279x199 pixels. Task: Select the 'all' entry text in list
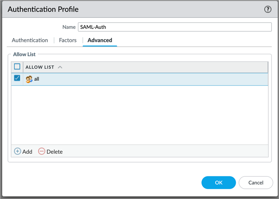(x=36, y=79)
